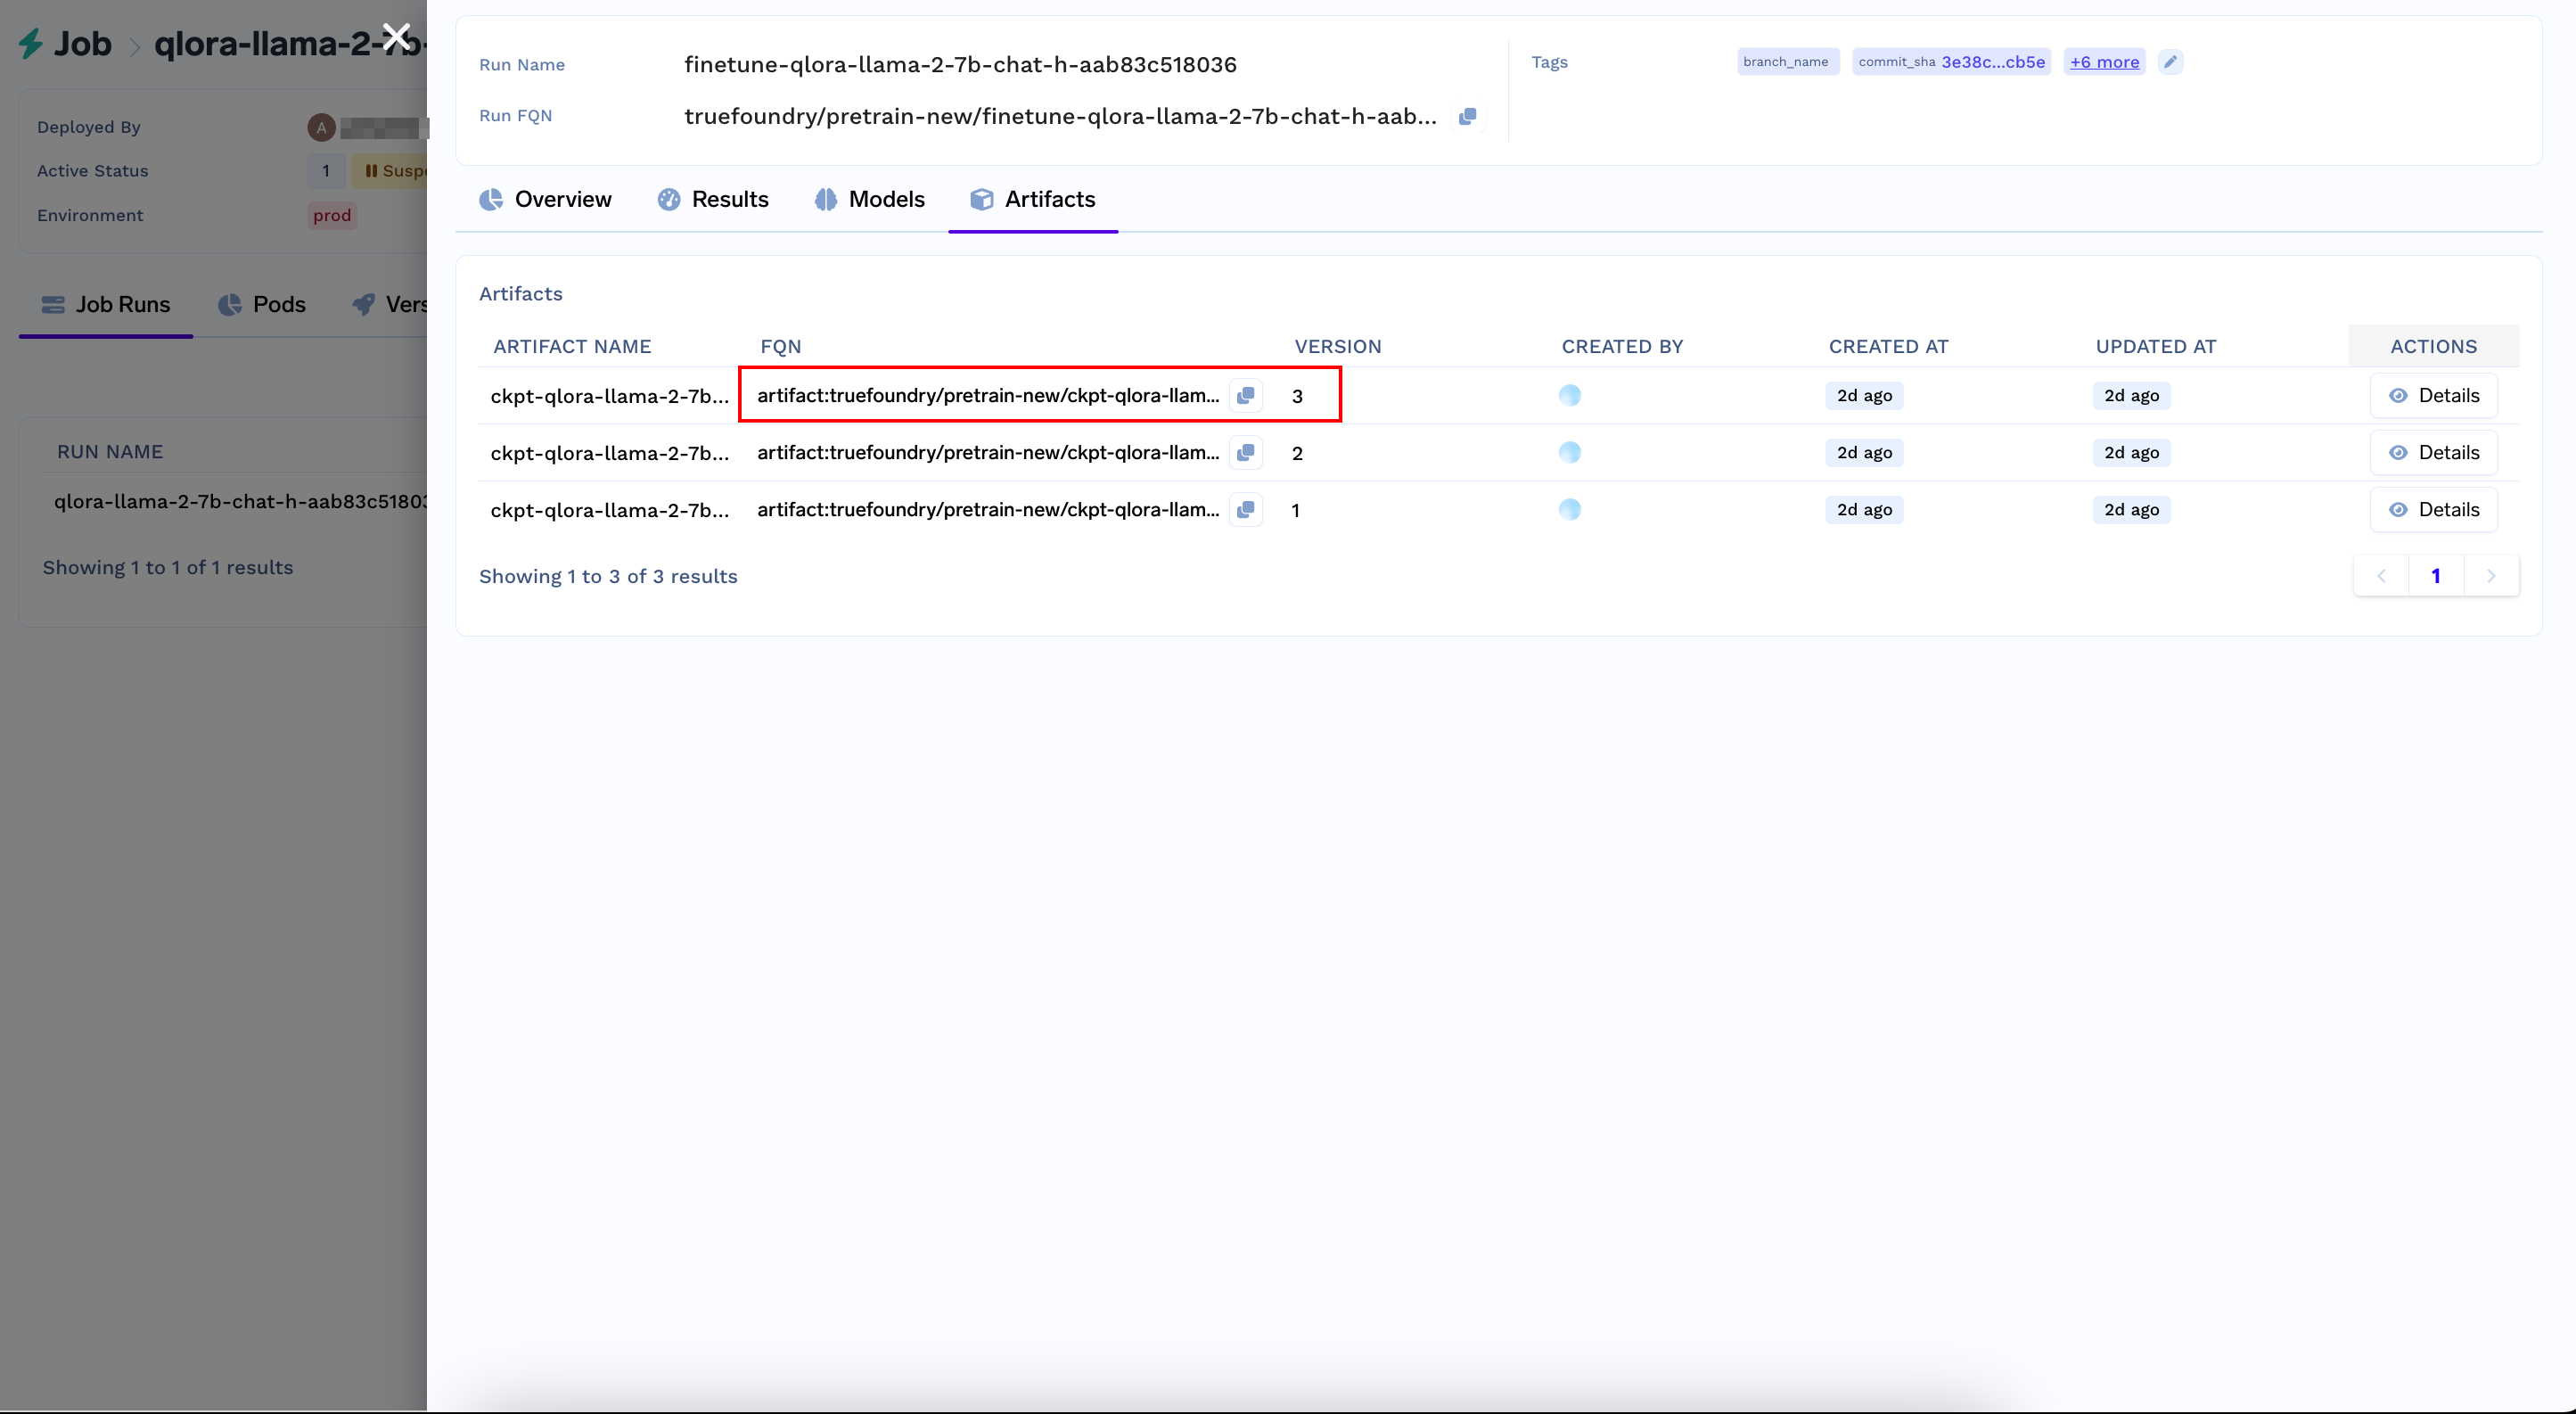Click the Results tab icon

click(x=670, y=199)
